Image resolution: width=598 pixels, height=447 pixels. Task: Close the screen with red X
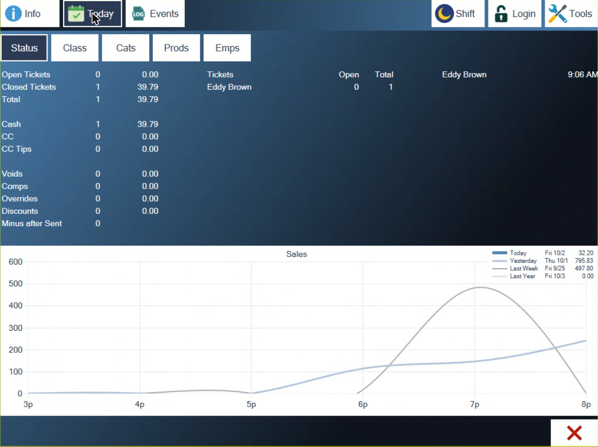point(574,433)
